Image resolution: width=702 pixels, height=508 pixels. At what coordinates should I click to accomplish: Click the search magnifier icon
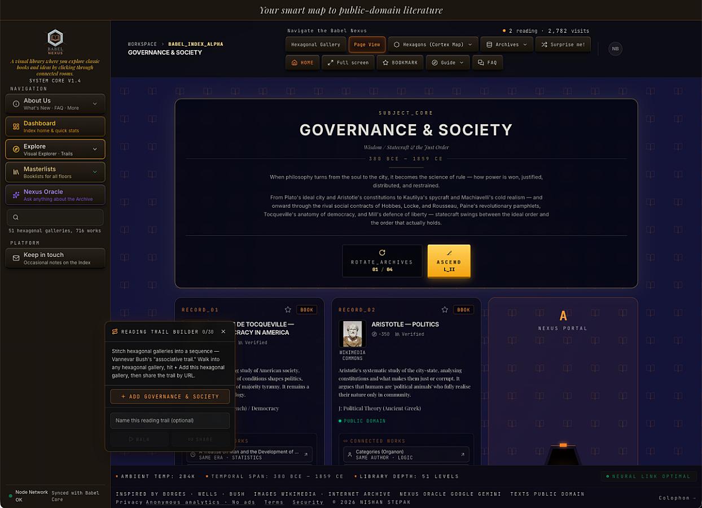point(16,217)
